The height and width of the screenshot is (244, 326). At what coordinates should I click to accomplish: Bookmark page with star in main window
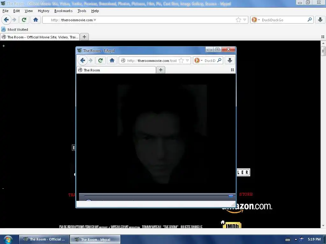tap(238, 20)
